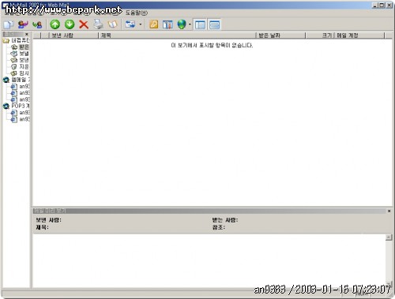Click the forward mail people icon
The height and width of the screenshot is (299, 395).
point(37,24)
